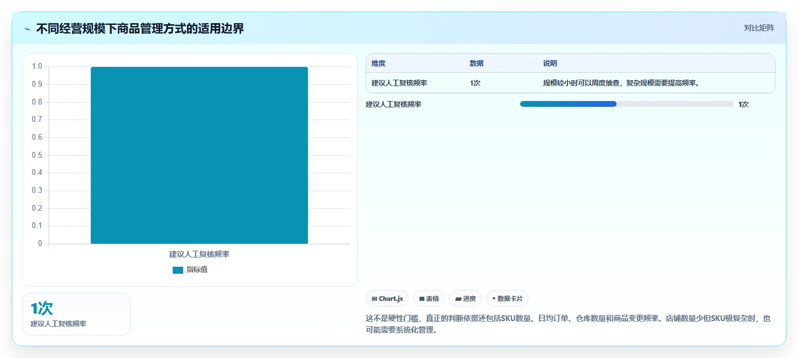Click the 1次 data card value

click(x=42, y=308)
